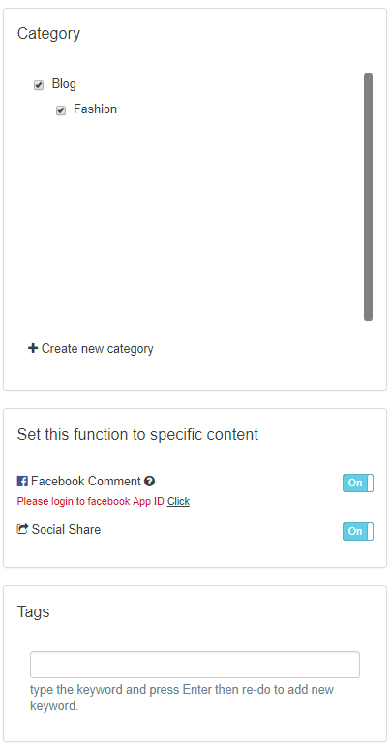Click the Facebook Comment label

(x=86, y=482)
